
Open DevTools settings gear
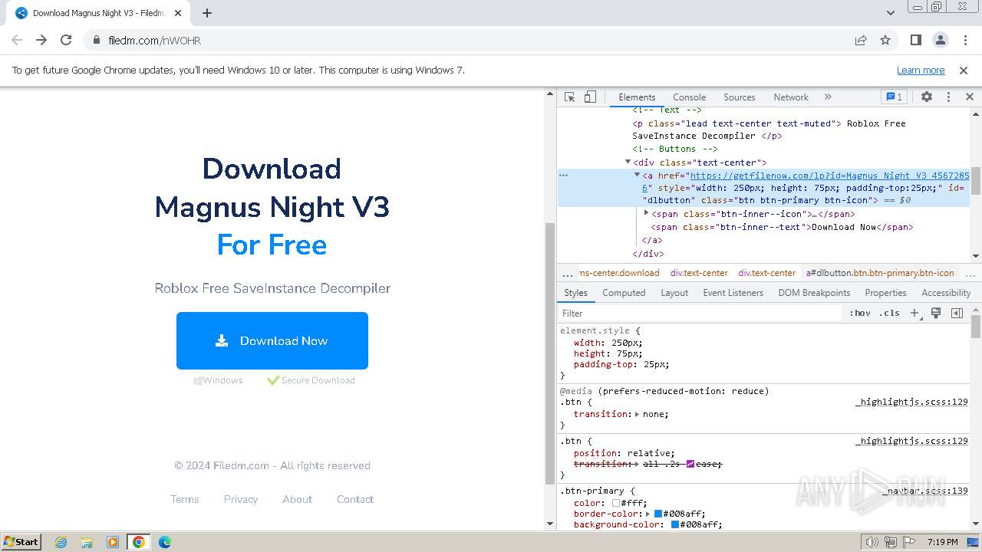pos(927,97)
